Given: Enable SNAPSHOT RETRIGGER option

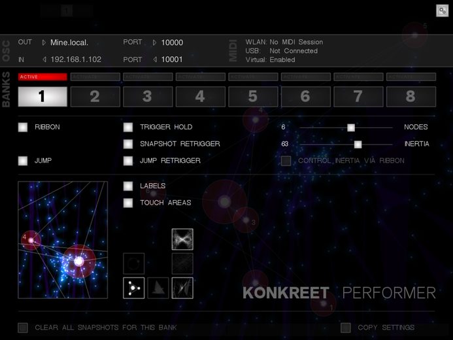Looking at the screenshot, I should click(128, 144).
